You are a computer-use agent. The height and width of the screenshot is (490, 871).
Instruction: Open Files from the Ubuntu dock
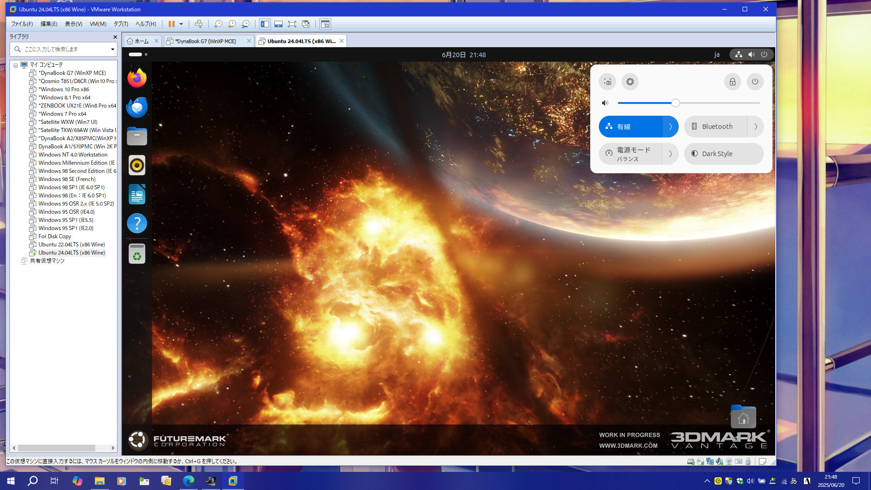(x=137, y=136)
